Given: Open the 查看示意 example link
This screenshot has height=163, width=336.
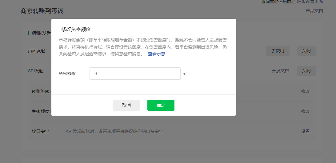Looking at the screenshot, I should click(x=156, y=54).
